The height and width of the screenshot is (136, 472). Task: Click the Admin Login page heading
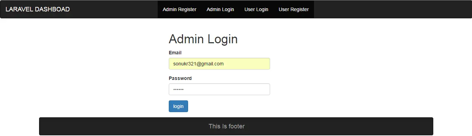tap(203, 39)
